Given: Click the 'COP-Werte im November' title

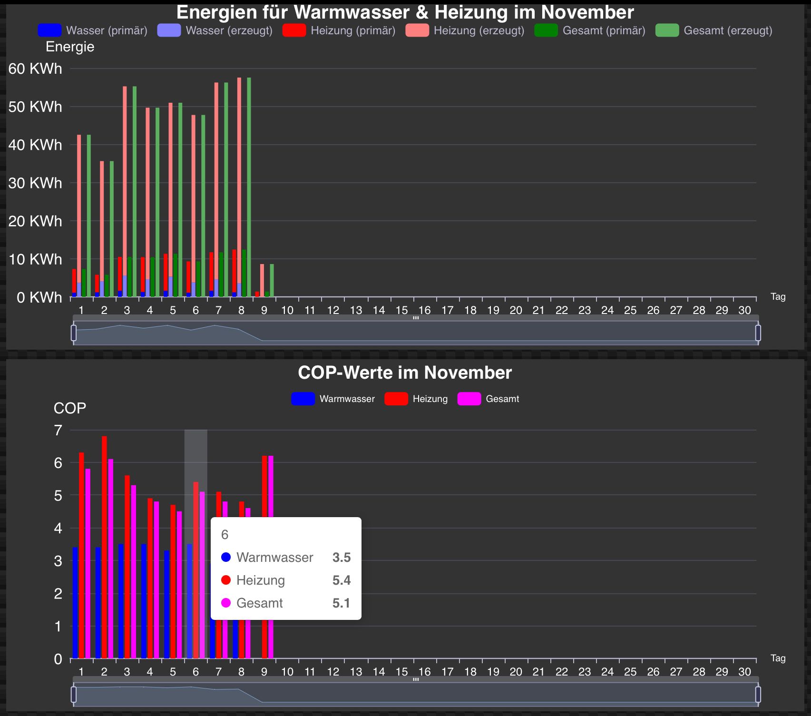Looking at the screenshot, I should [405, 373].
